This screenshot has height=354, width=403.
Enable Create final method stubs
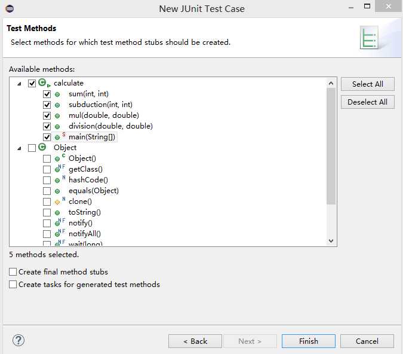pos(13,272)
